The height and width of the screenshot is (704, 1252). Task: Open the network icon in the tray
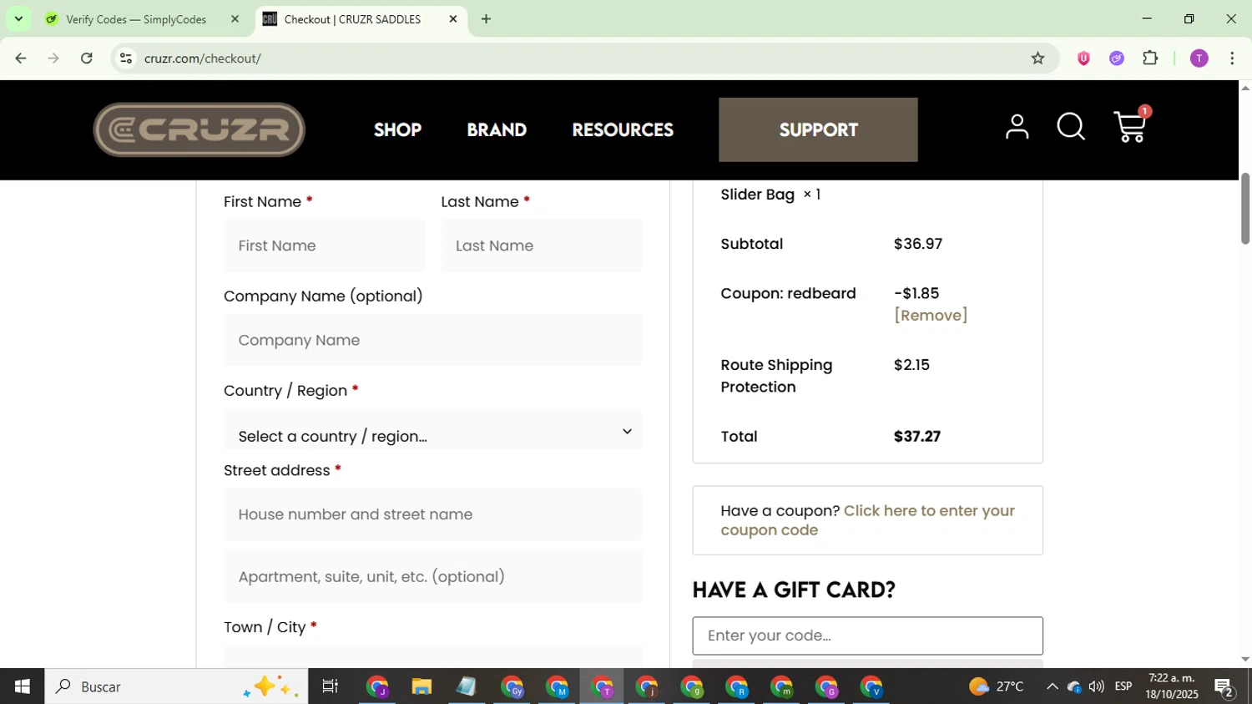point(1074,686)
